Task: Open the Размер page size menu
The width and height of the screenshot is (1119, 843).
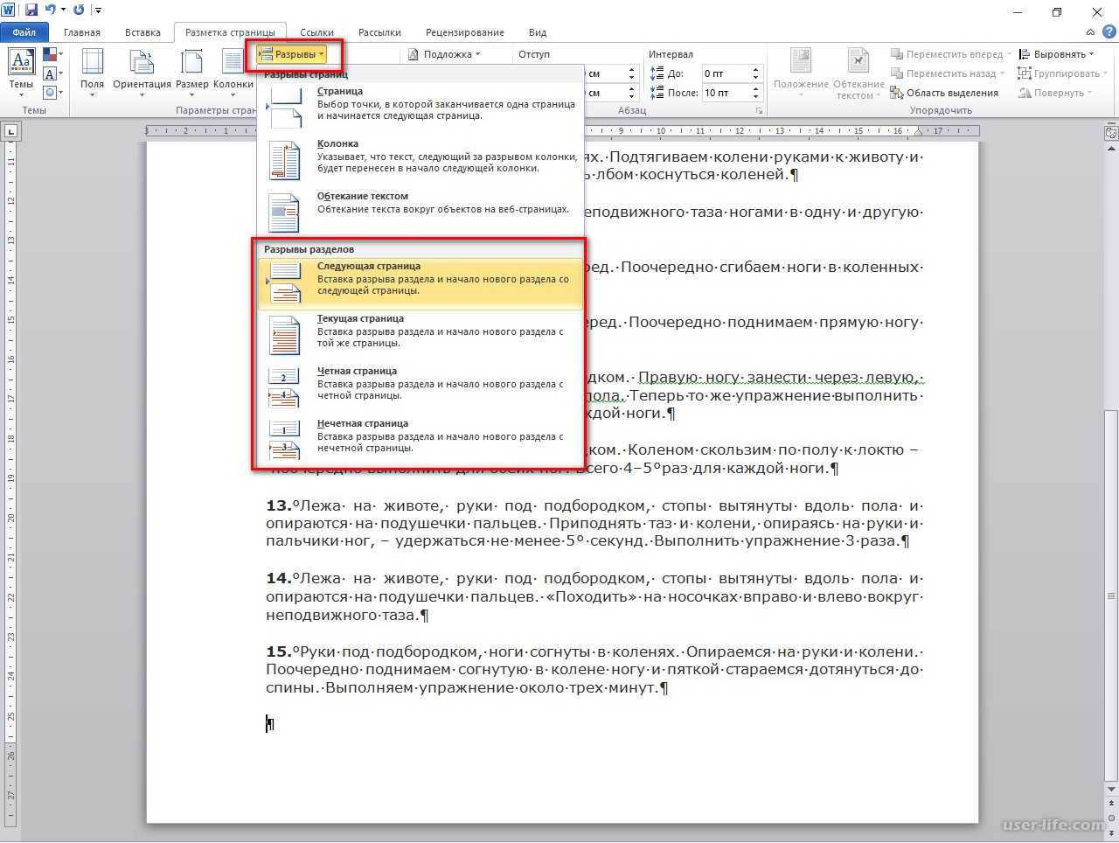Action: (191, 73)
